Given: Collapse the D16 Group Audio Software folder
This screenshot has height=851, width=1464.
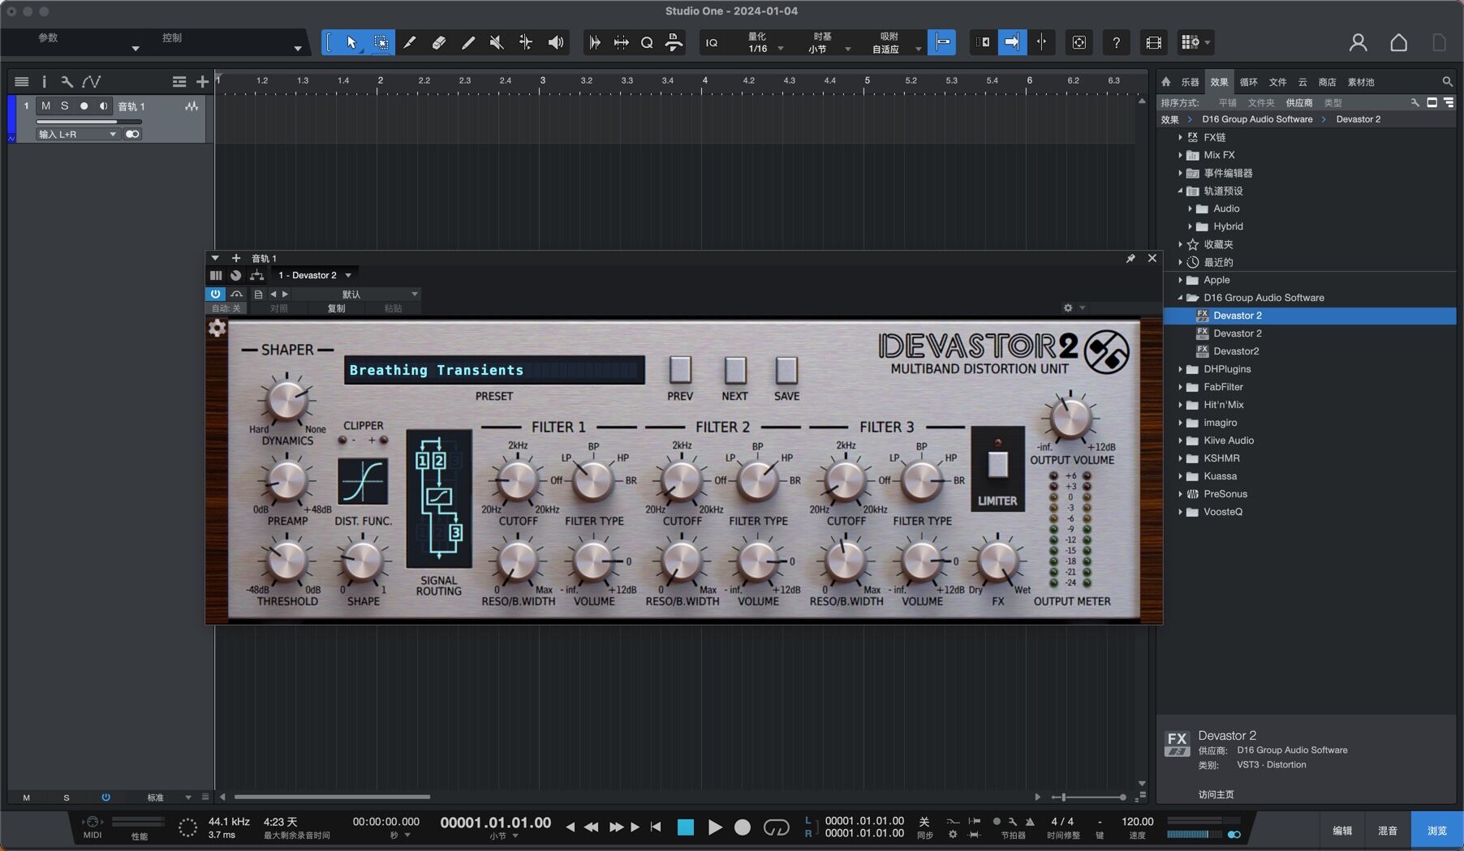Looking at the screenshot, I should coord(1181,298).
